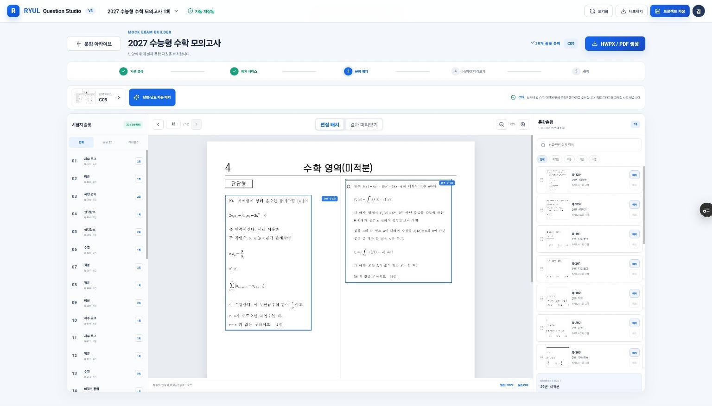
Task: Click the Q-202 question thumbnail
Action: coord(558,328)
